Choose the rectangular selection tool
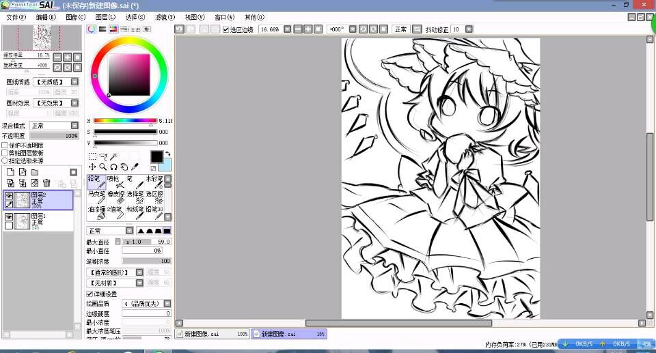The width and height of the screenshot is (656, 353). click(92, 156)
